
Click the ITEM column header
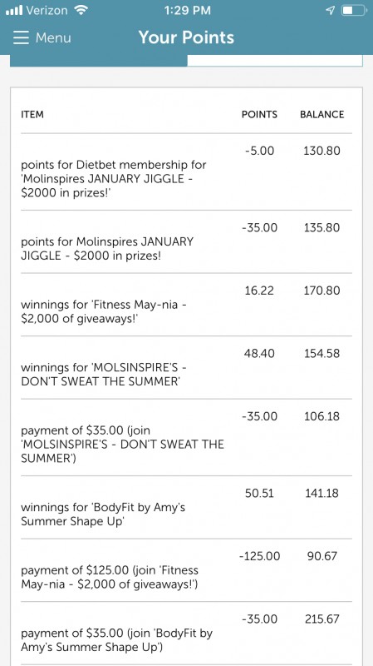click(32, 115)
